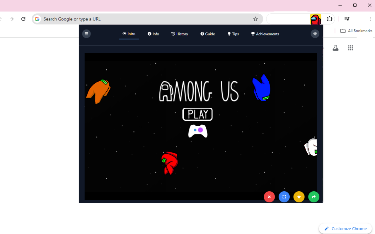The image size is (375, 234).
Task: Open the gear settings in the popup
Action: 315,34
